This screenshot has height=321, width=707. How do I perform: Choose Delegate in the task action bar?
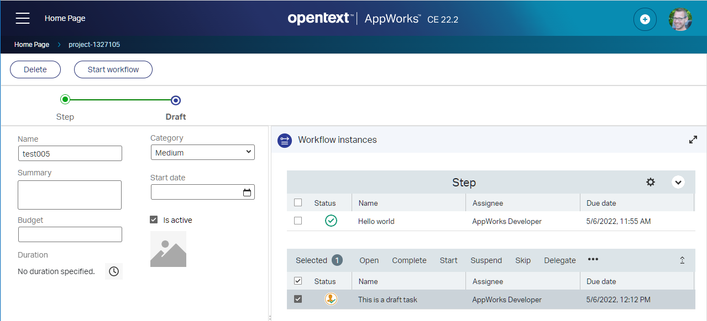559,260
